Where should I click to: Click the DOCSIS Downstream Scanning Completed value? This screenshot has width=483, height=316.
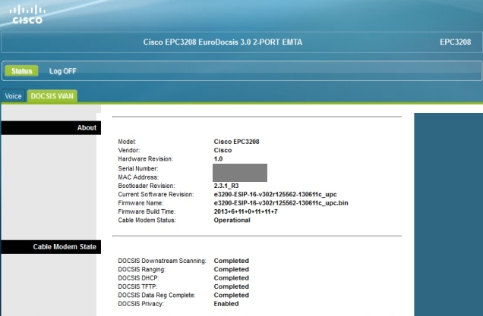point(232,261)
